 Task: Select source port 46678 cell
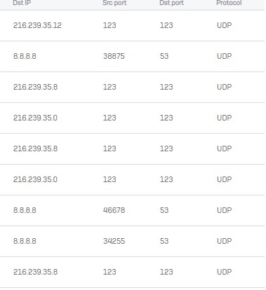pyautogui.click(x=114, y=210)
